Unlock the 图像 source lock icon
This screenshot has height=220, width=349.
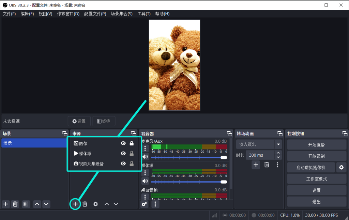[x=132, y=143]
